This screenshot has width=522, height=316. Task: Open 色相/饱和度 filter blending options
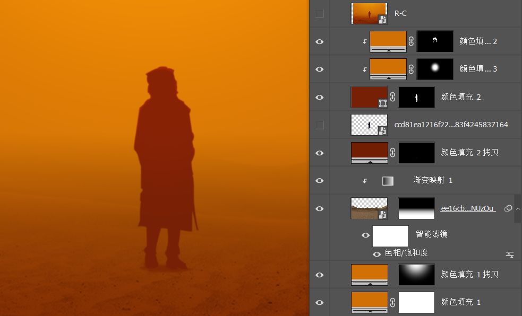[510, 254]
